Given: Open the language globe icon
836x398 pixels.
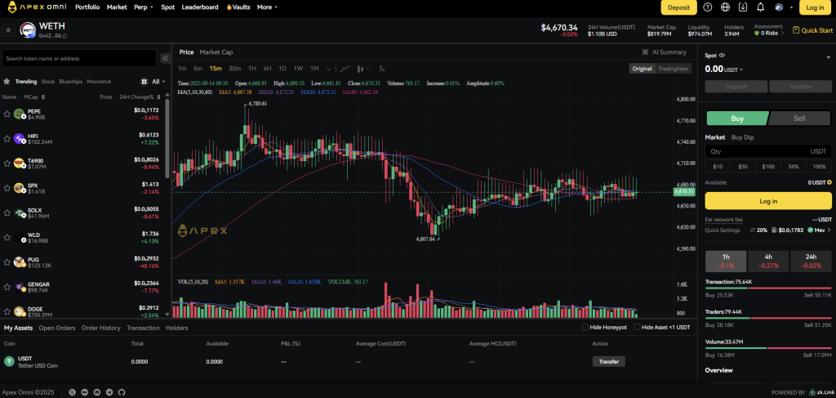Looking at the screenshot, I should (x=725, y=7).
